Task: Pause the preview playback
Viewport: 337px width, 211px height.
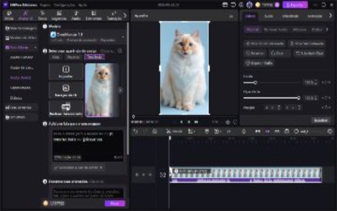Action: (196, 122)
